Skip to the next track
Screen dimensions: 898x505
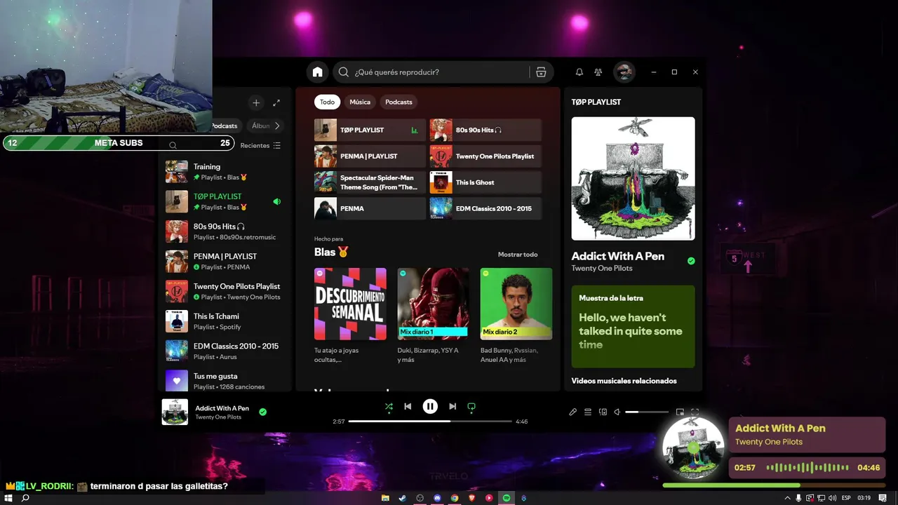(453, 406)
